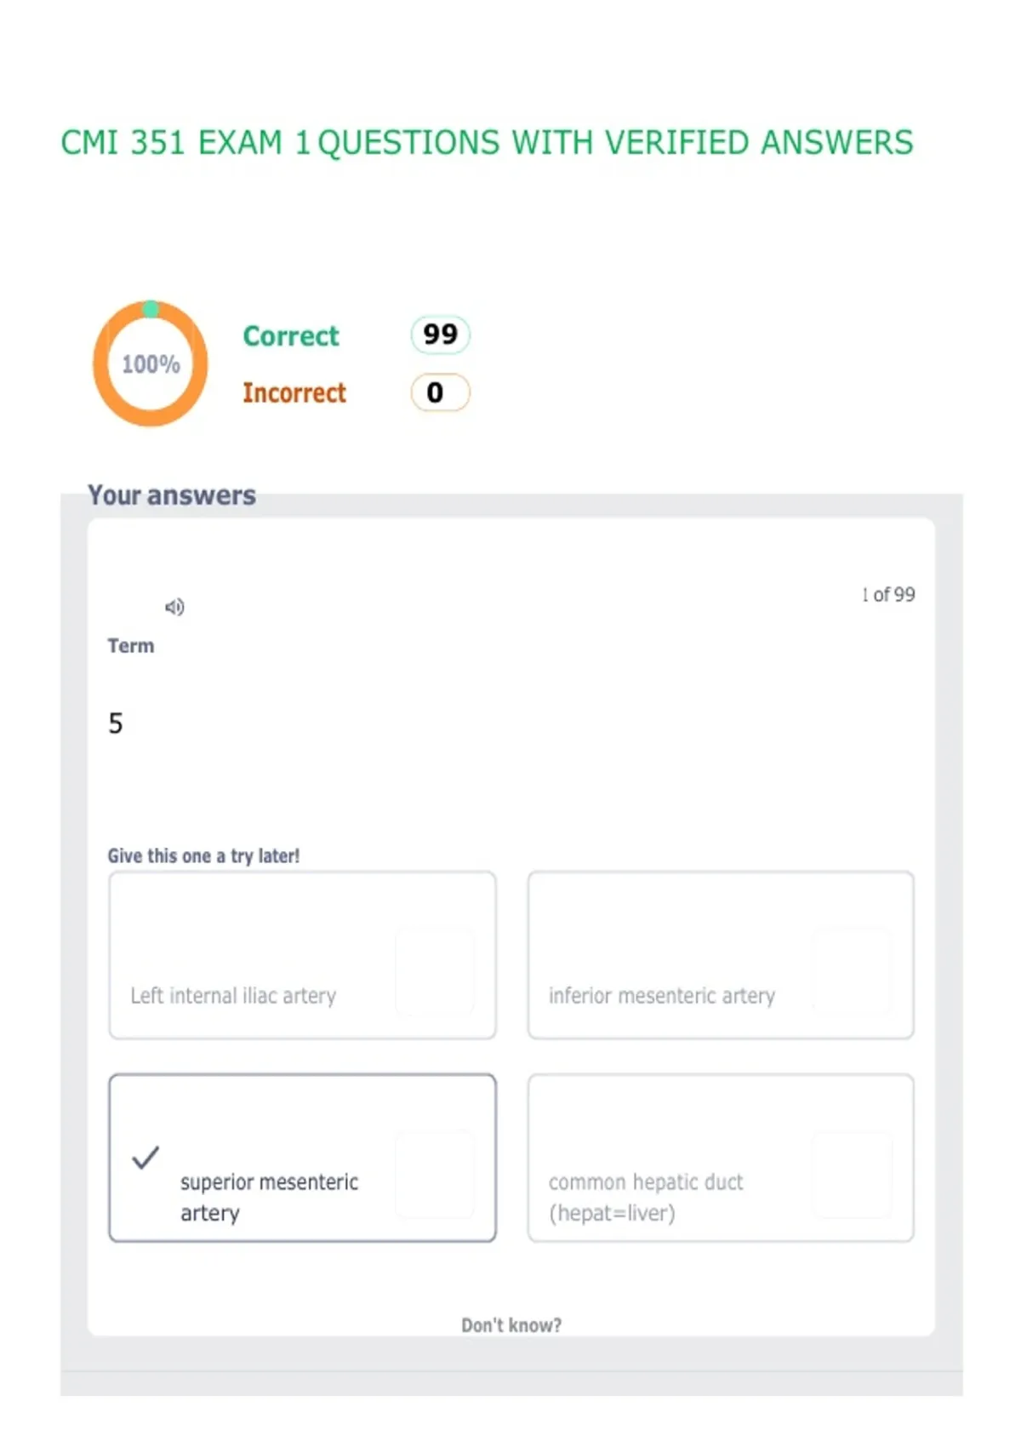Click the orange 100% progress ring
This screenshot has height=1447, width=1021.
point(151,363)
